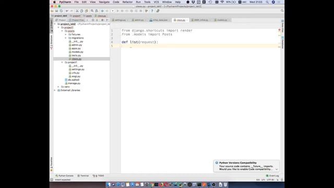Select the Project tab in tool window
This screenshot has height=188, width=334.
pyautogui.click(x=61, y=20)
